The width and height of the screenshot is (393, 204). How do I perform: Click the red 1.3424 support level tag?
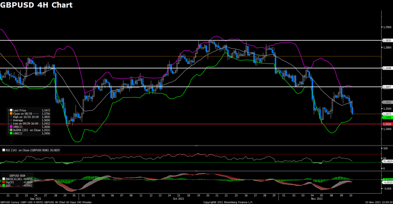[387, 124]
